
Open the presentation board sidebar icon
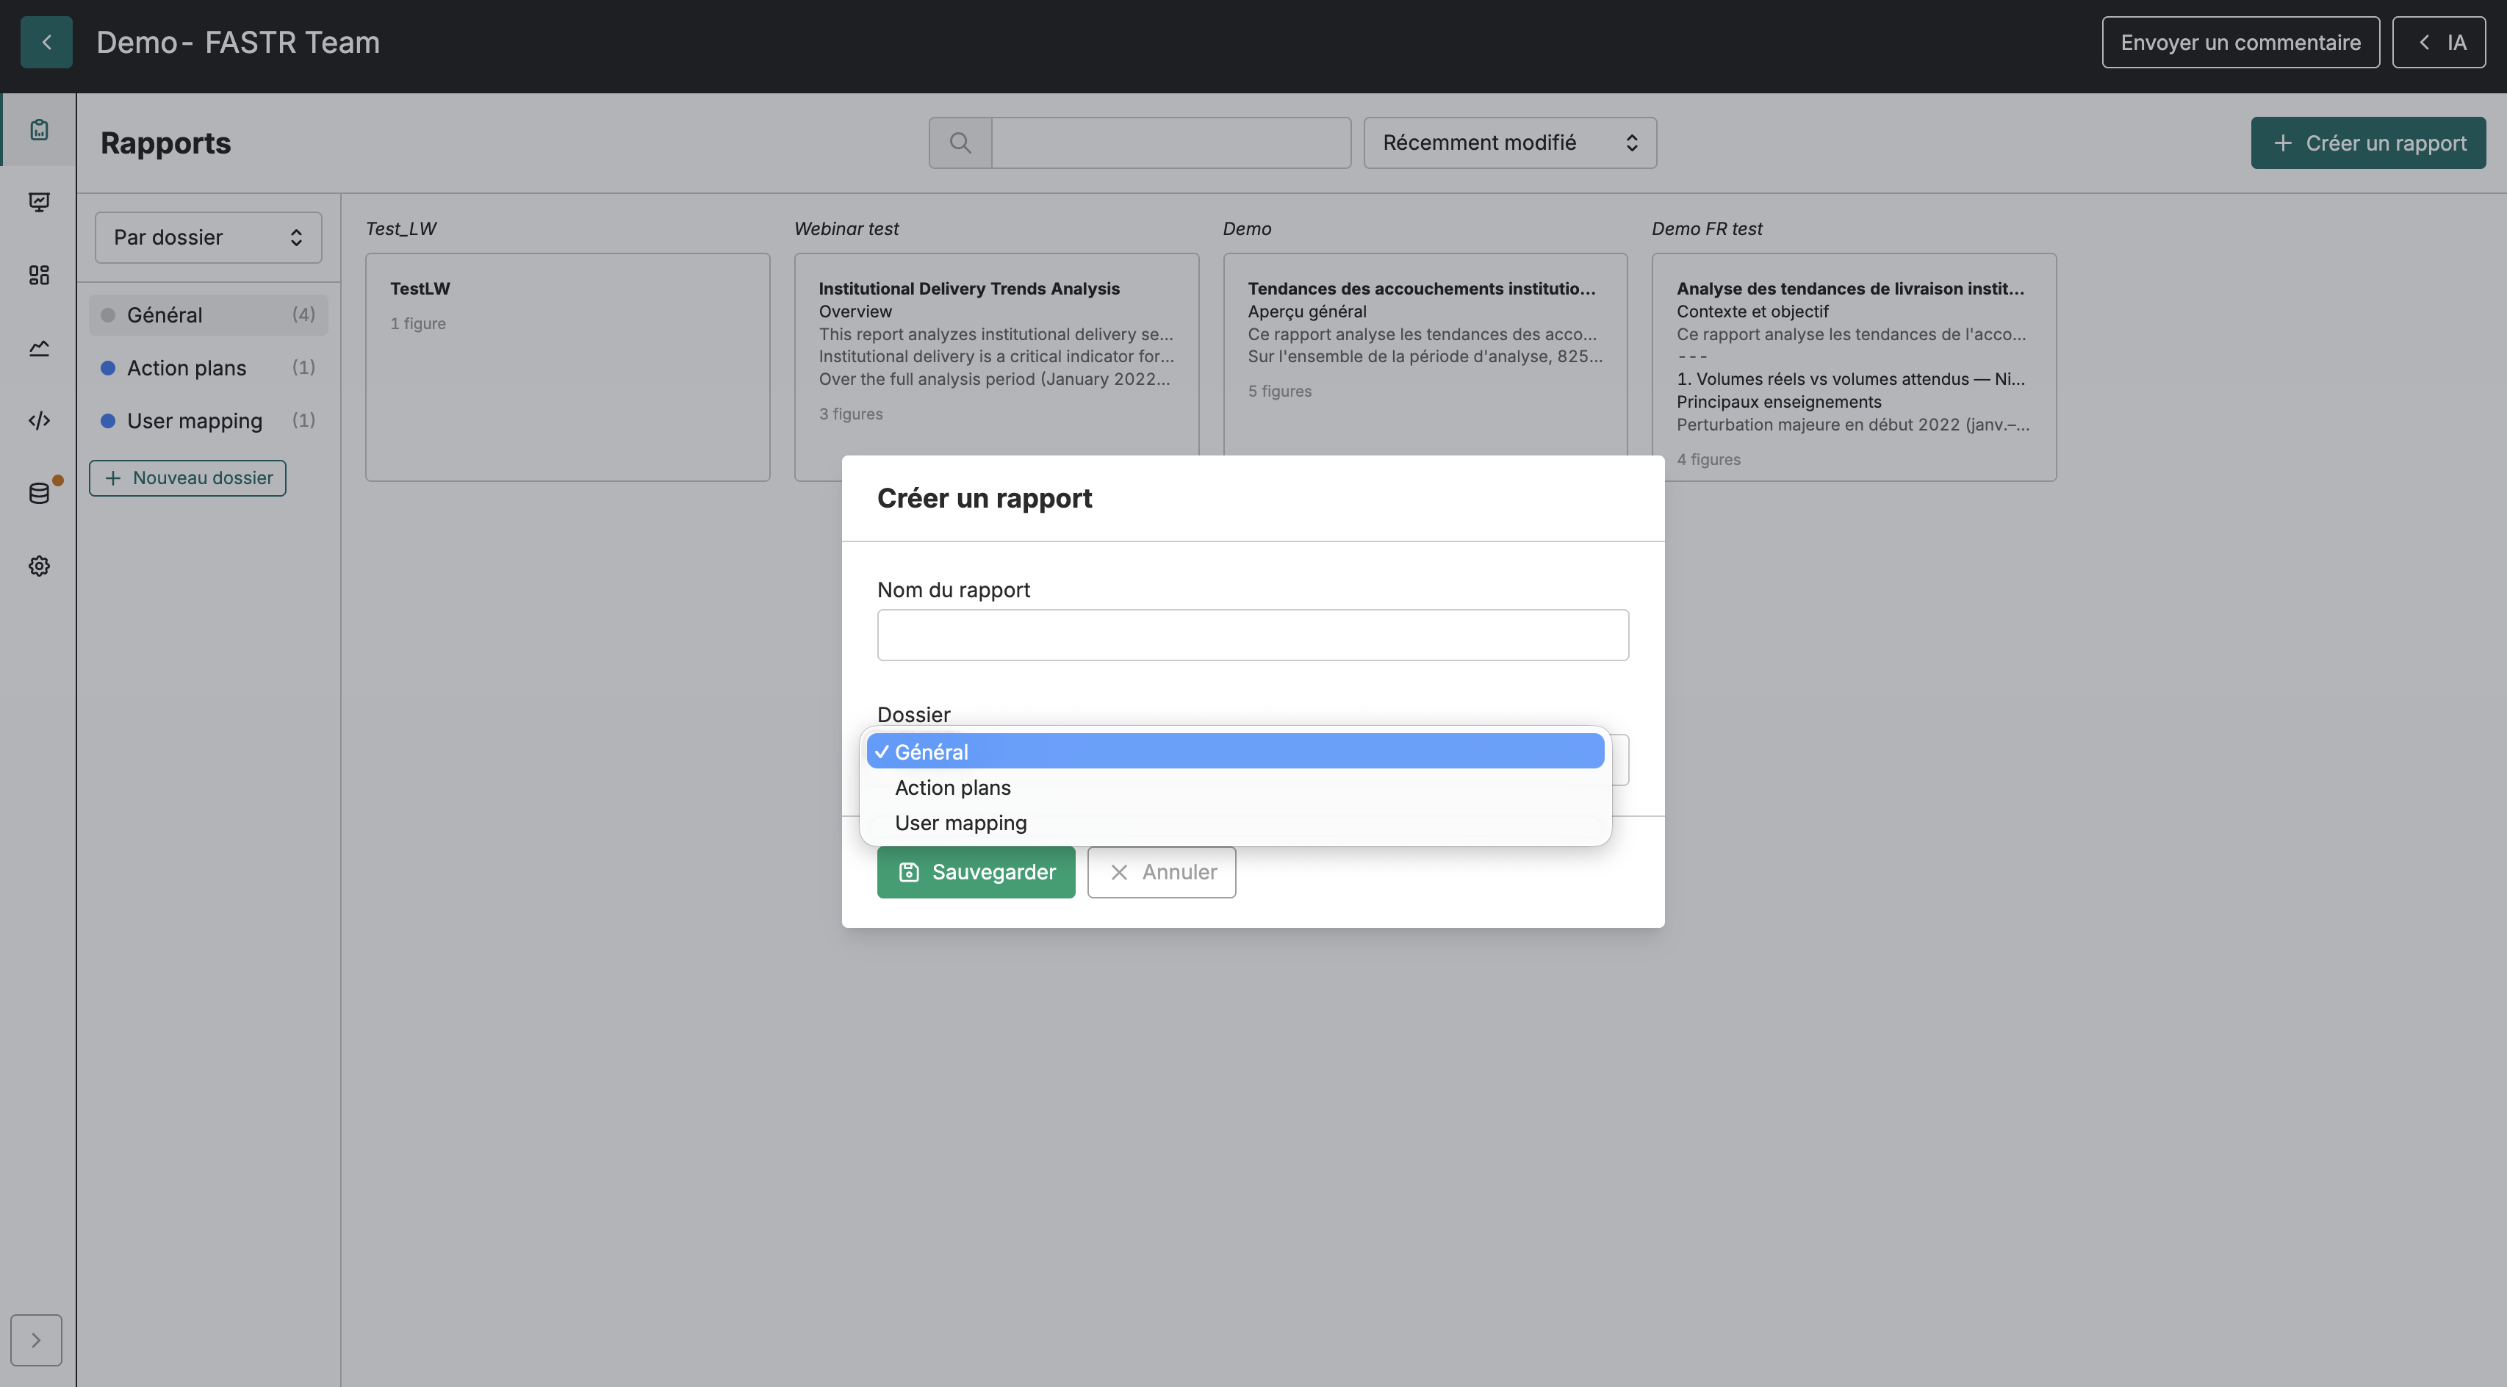point(39,203)
